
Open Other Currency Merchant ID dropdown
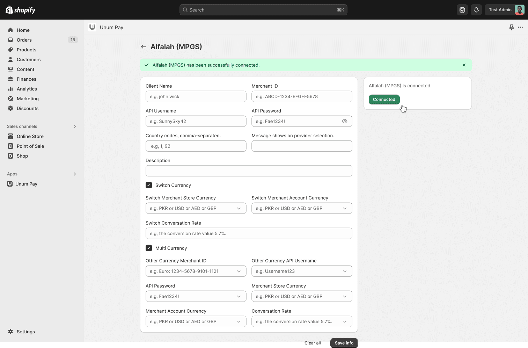[x=196, y=271]
